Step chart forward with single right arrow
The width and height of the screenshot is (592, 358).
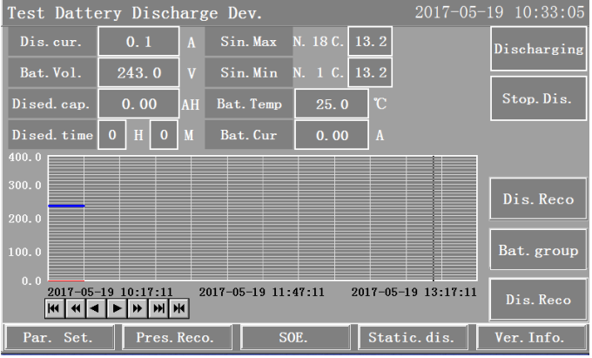tap(117, 307)
